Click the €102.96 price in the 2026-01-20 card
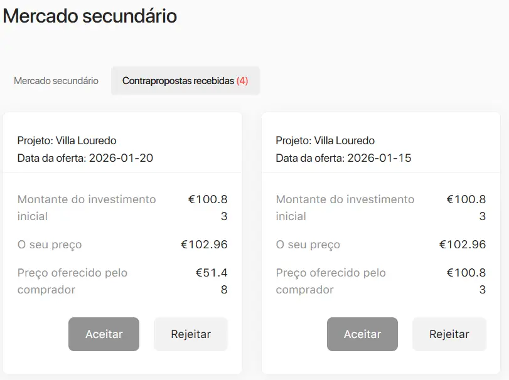This screenshot has width=509, height=380. (x=204, y=245)
